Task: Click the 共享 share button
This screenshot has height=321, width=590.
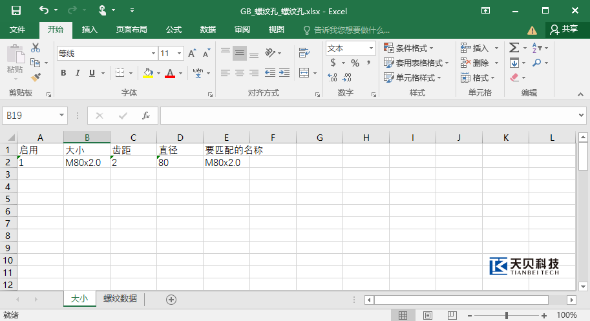Action: pos(564,29)
